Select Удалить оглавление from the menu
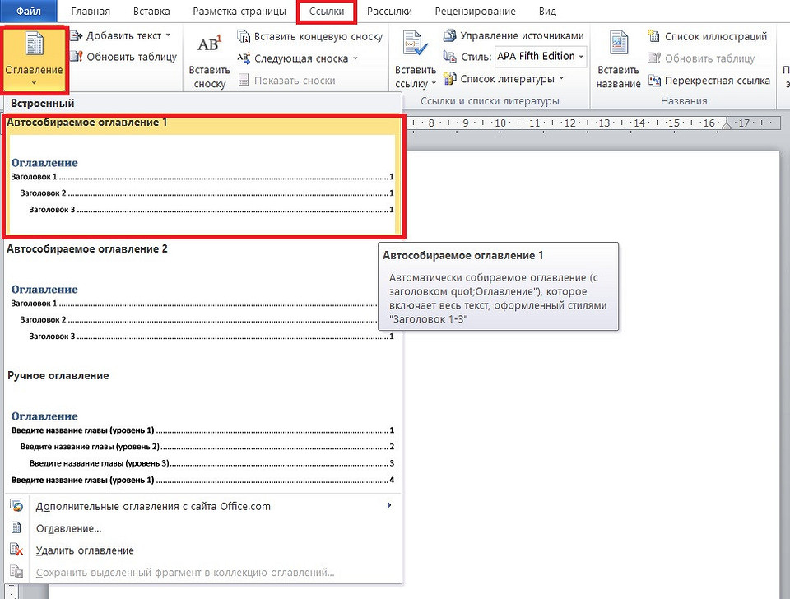The height and width of the screenshot is (599, 790). tap(85, 550)
